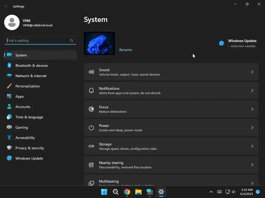Click the volume speaker icon in system tray
Viewport: 265px width, 198px height.
(234, 192)
